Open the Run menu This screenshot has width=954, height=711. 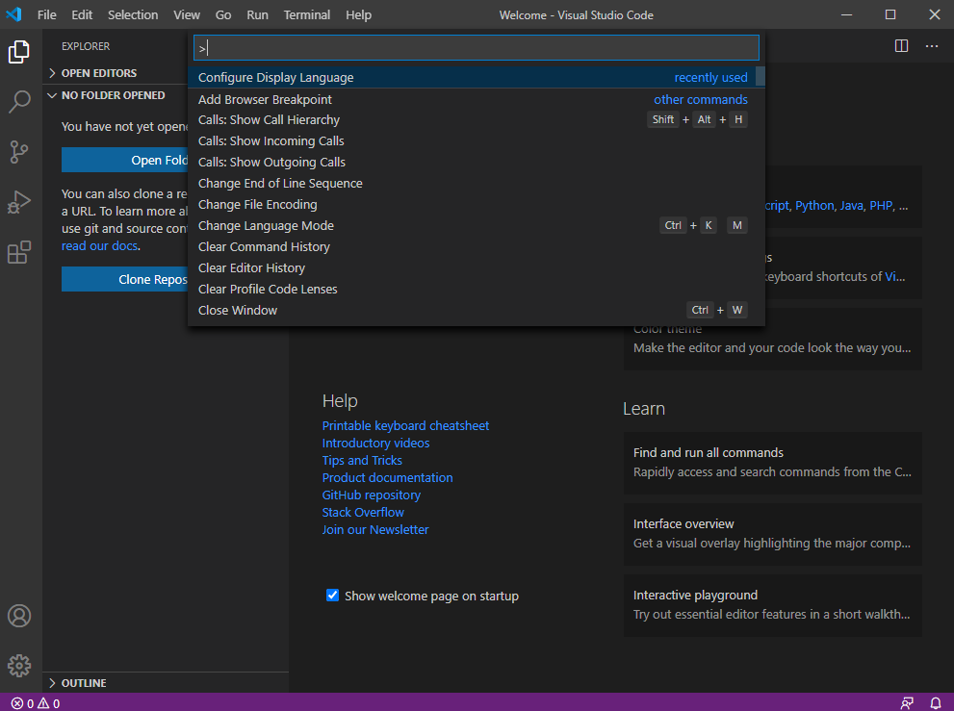tap(257, 14)
